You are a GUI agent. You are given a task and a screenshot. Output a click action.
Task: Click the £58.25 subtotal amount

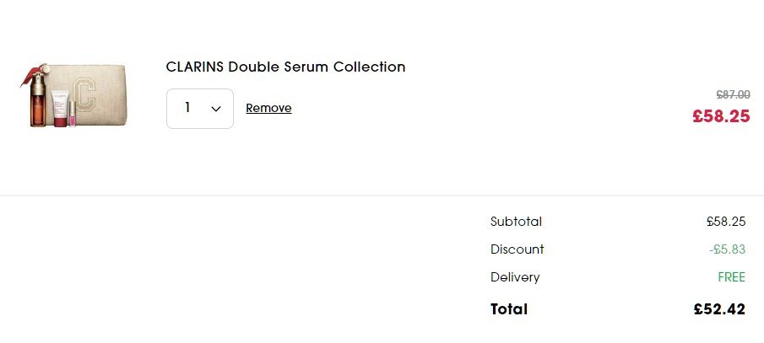[726, 222]
